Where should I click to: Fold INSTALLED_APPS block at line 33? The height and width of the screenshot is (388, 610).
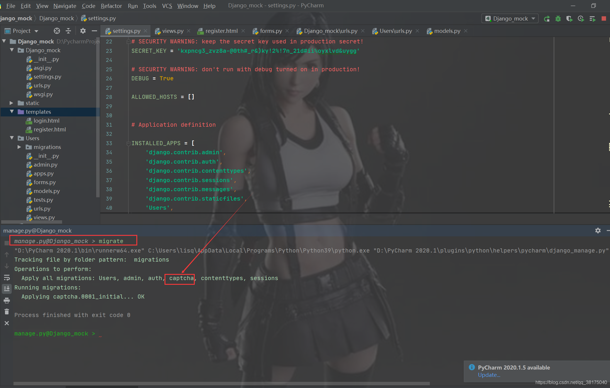(128, 143)
